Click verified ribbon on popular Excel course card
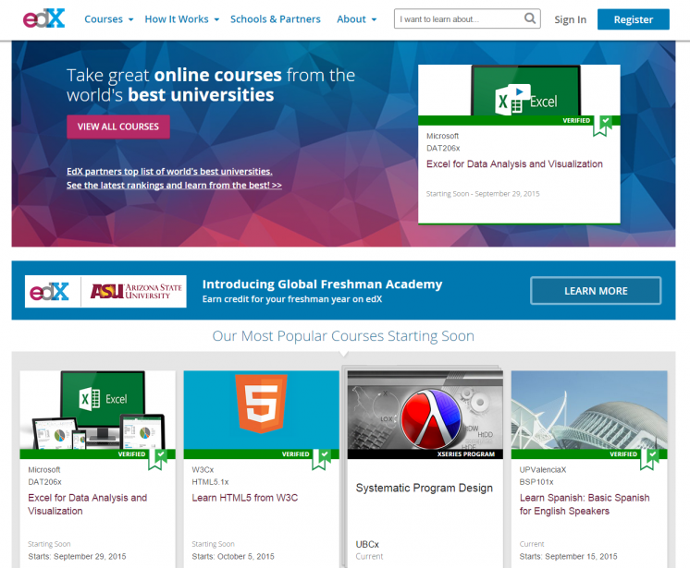The image size is (690, 568). 157,460
